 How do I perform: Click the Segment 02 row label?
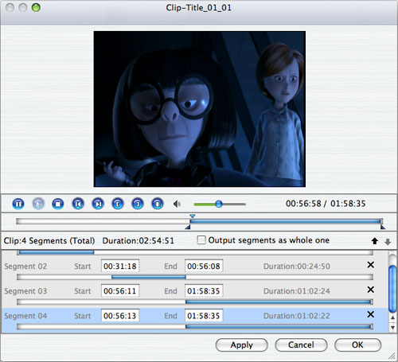pyautogui.click(x=25, y=266)
